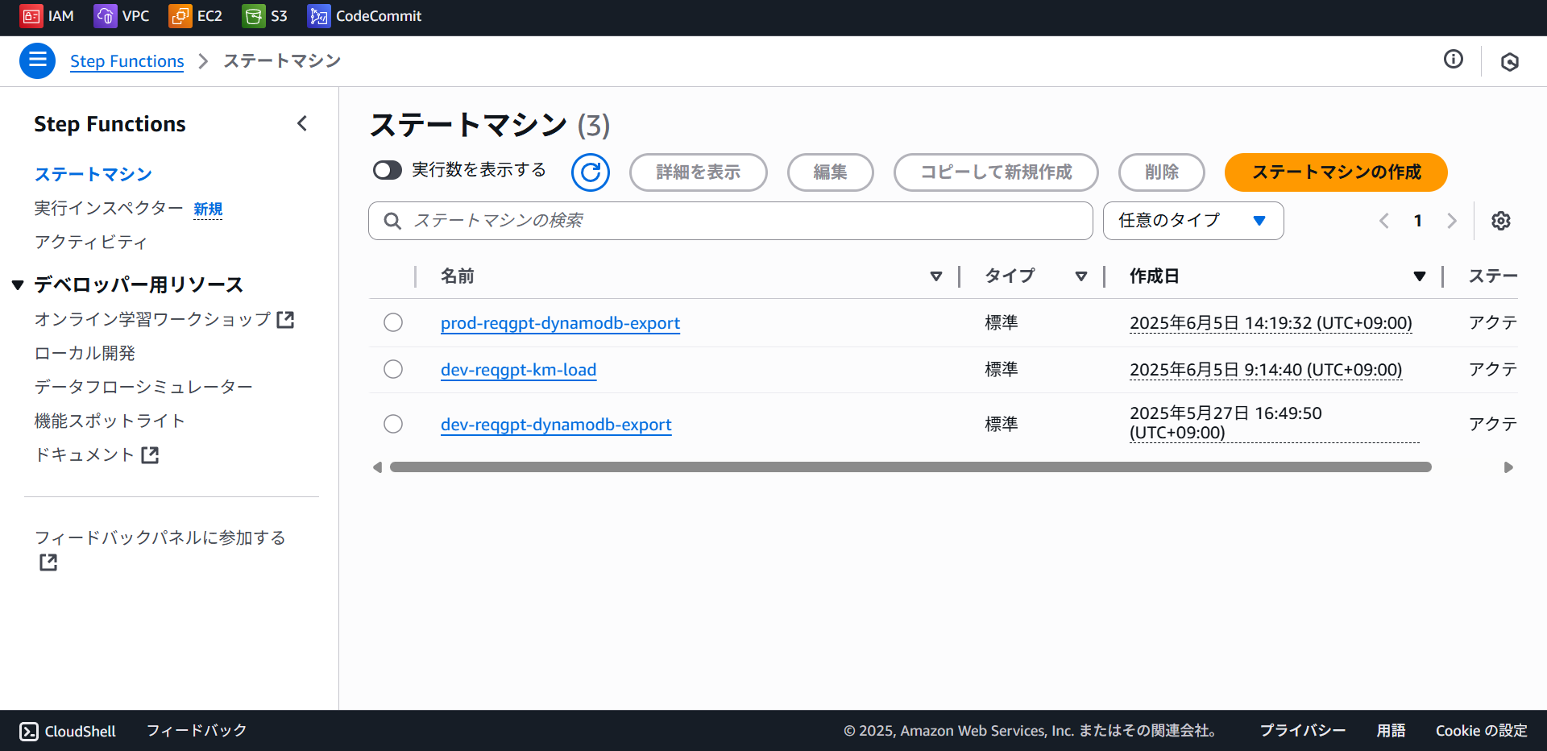The image size is (1547, 751).
Task: Open 用語 footer link
Action: 1391,731
